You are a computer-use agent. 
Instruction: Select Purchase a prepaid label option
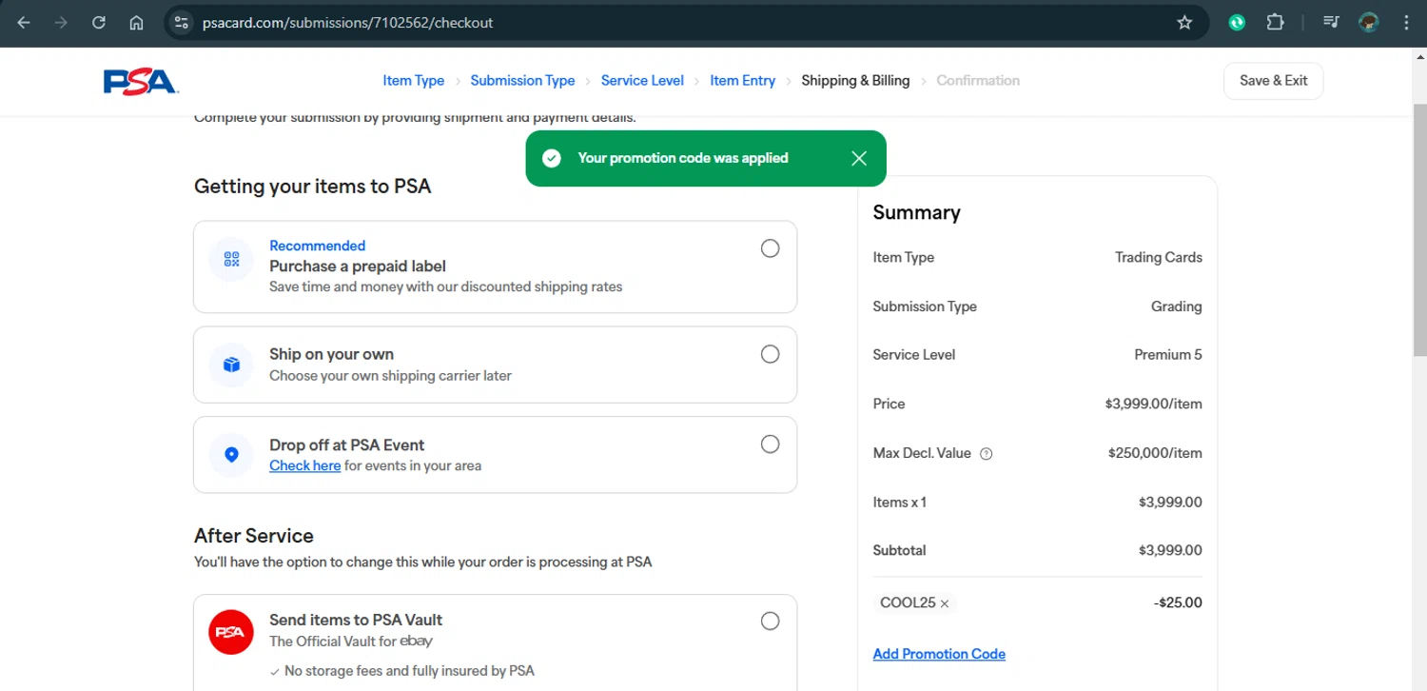click(x=770, y=248)
